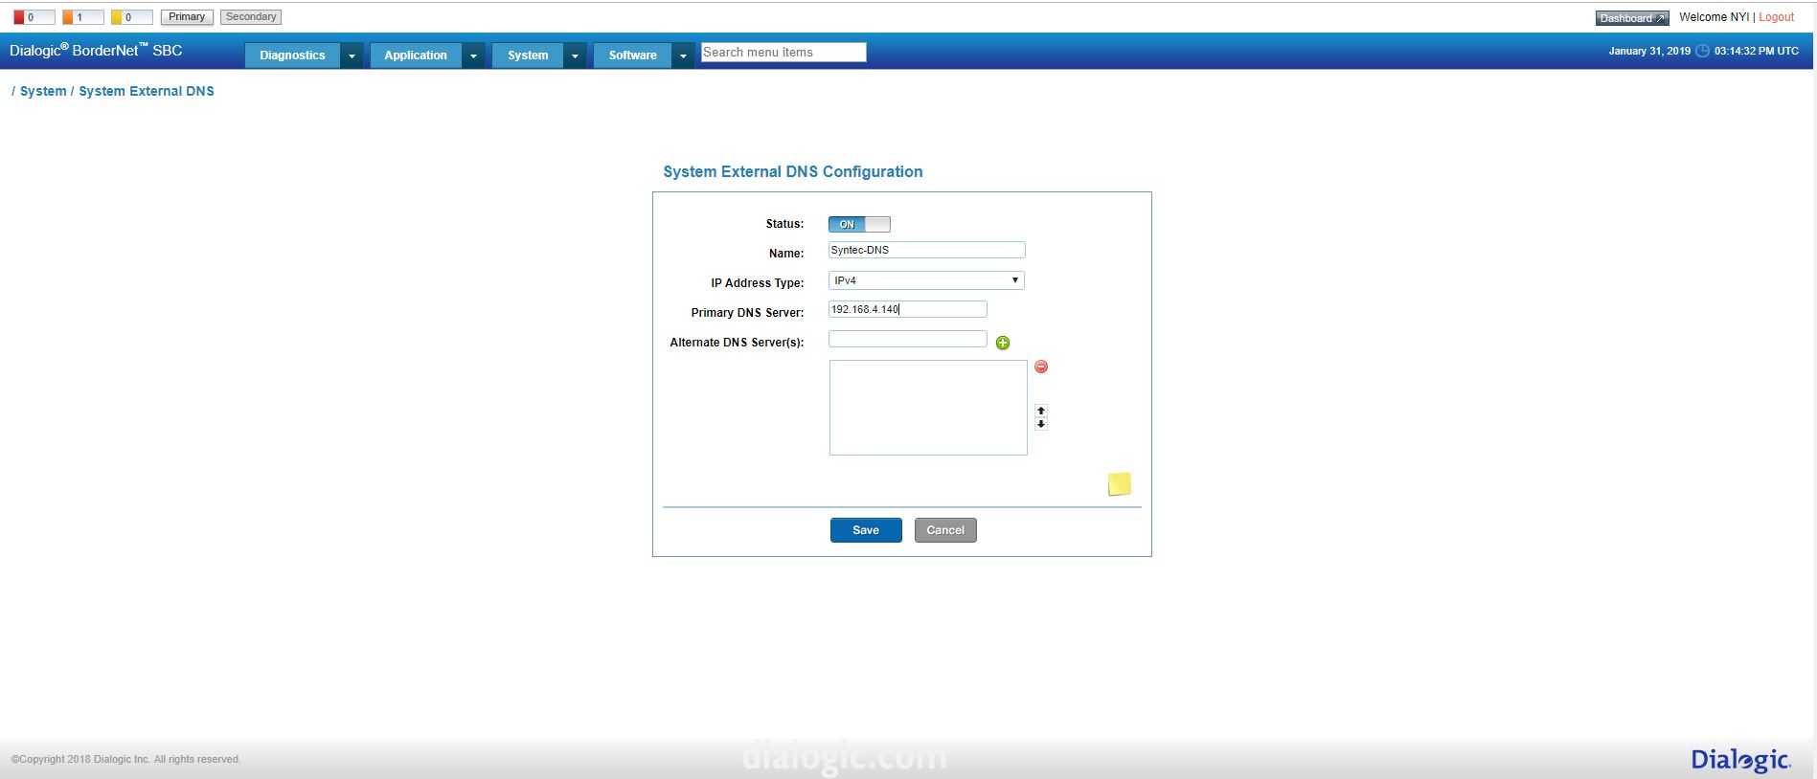
Task: Open the IP Address Type dropdown
Action: [x=926, y=280]
